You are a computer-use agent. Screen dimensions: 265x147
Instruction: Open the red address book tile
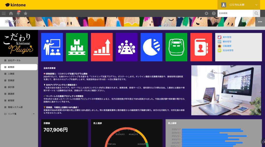point(201,47)
